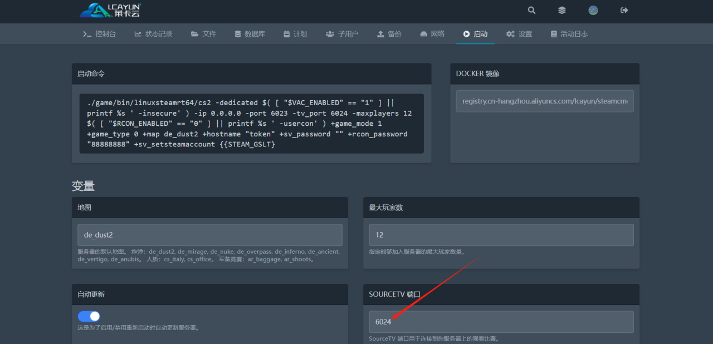Click the book icon beside 活动日志

tap(554, 34)
